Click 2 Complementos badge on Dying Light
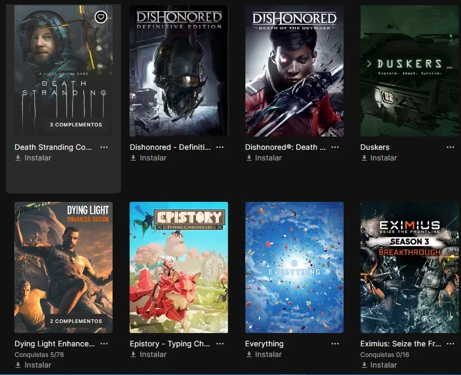Viewport: 461px width, 375px height. click(76, 321)
